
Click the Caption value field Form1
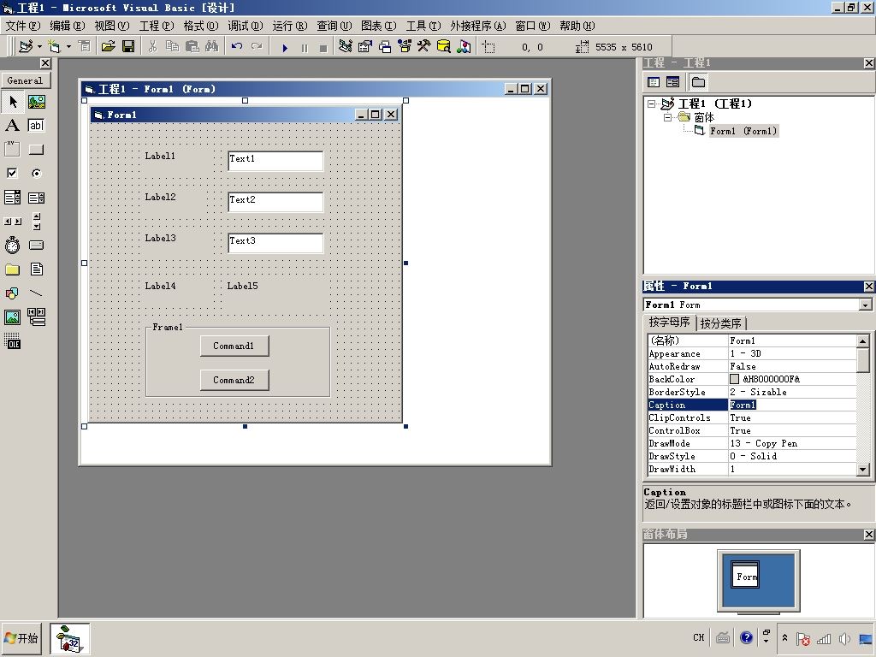[792, 405]
